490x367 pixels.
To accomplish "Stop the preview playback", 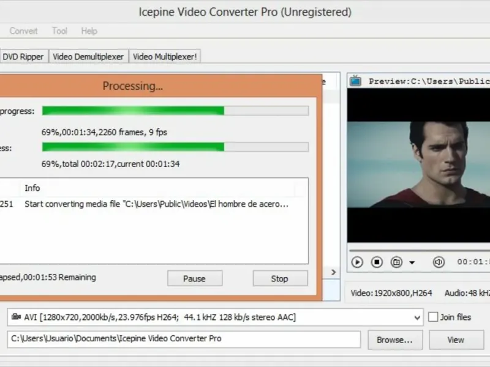I will pyautogui.click(x=377, y=262).
